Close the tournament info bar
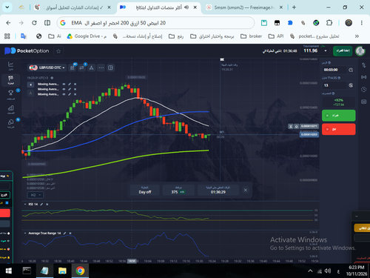Image resolution: width=370 pixels, height=278 pixels. pyautogui.click(x=246, y=190)
